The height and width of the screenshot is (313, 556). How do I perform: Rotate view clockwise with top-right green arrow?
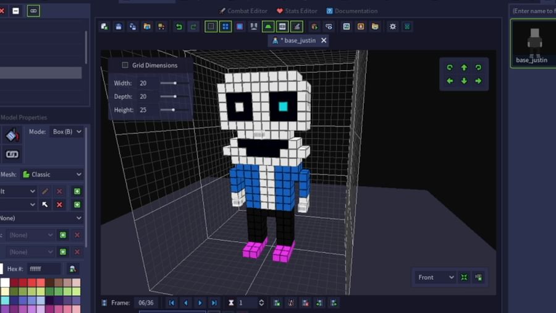[478, 67]
